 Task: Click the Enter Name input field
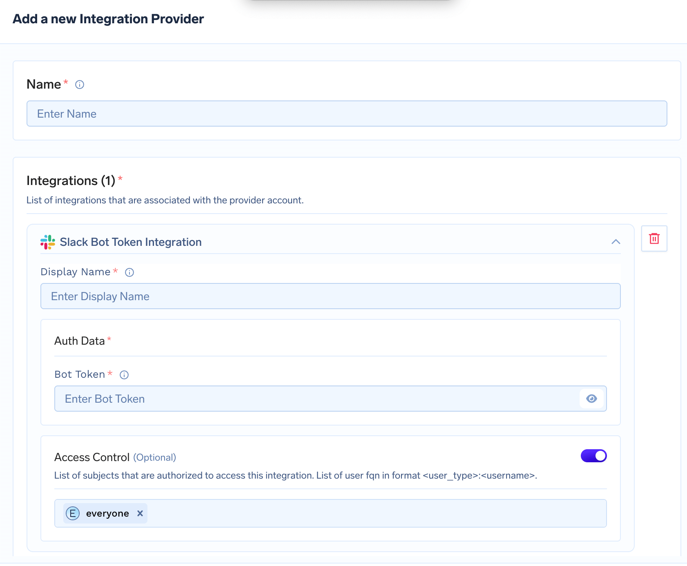(347, 114)
